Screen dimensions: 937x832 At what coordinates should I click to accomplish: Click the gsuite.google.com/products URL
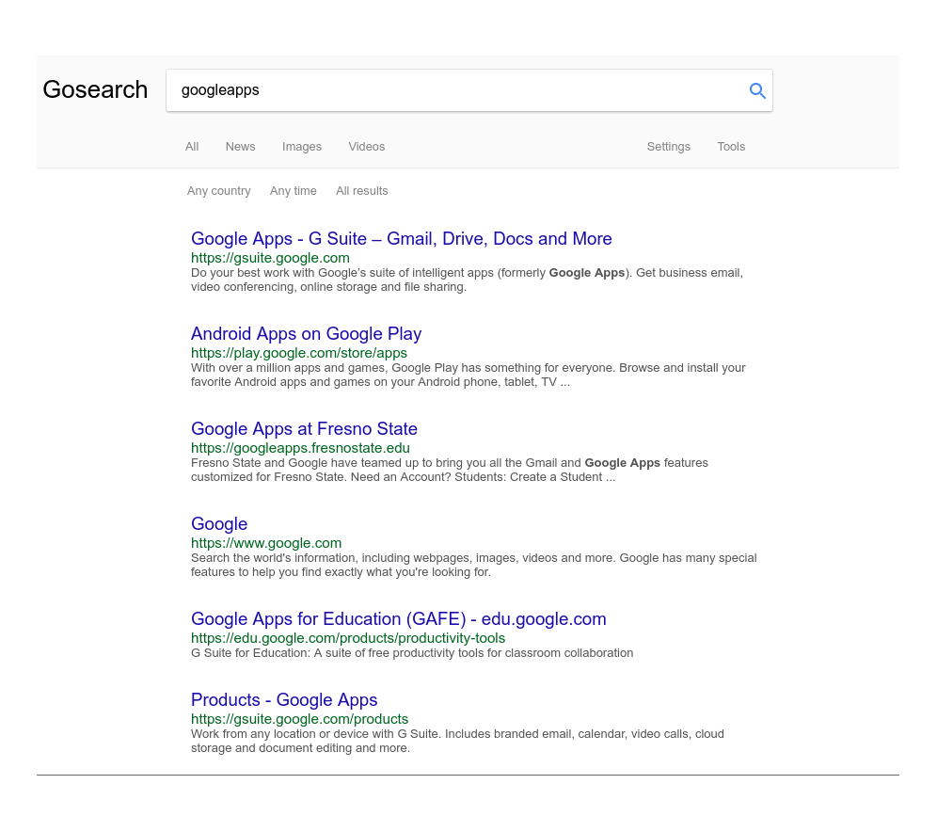(299, 718)
